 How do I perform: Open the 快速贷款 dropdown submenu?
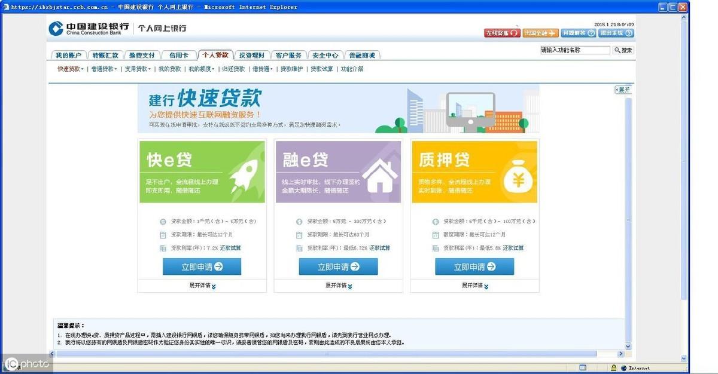70,69
